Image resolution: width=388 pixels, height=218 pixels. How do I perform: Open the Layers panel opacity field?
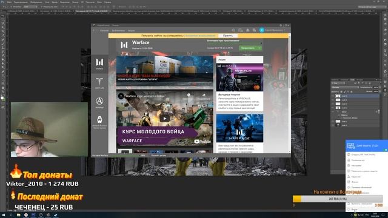click(x=376, y=87)
